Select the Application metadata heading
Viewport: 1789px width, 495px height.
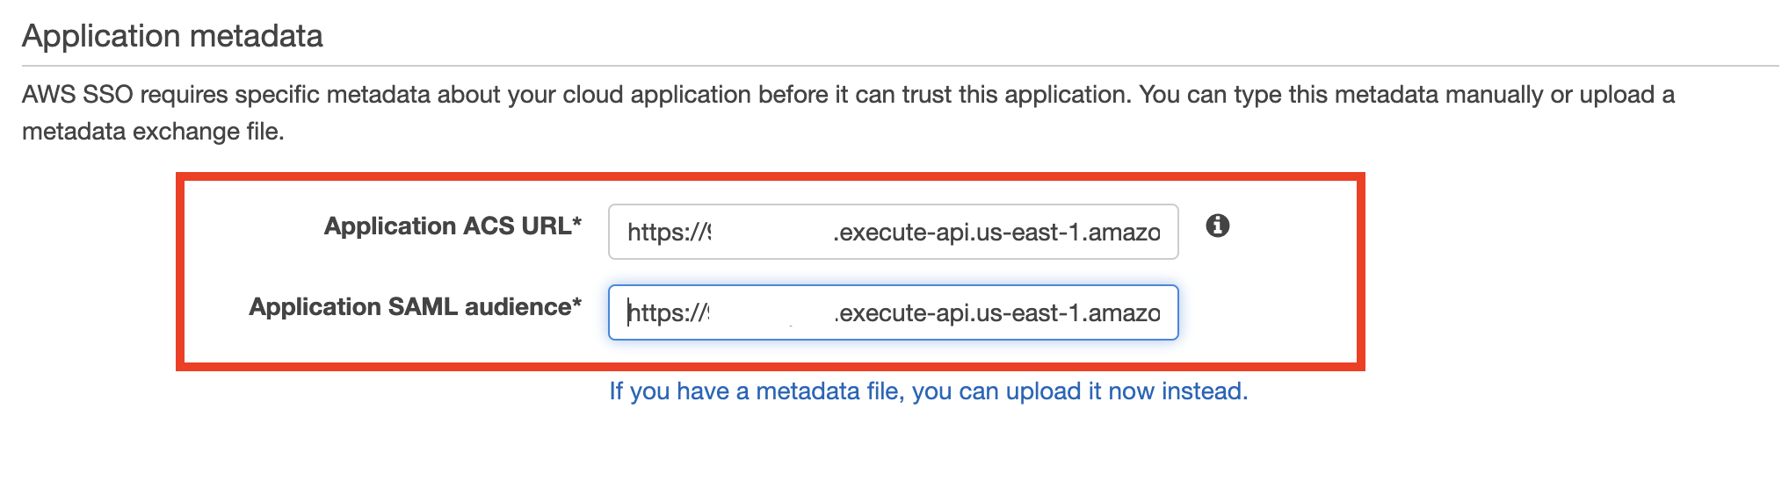172,36
